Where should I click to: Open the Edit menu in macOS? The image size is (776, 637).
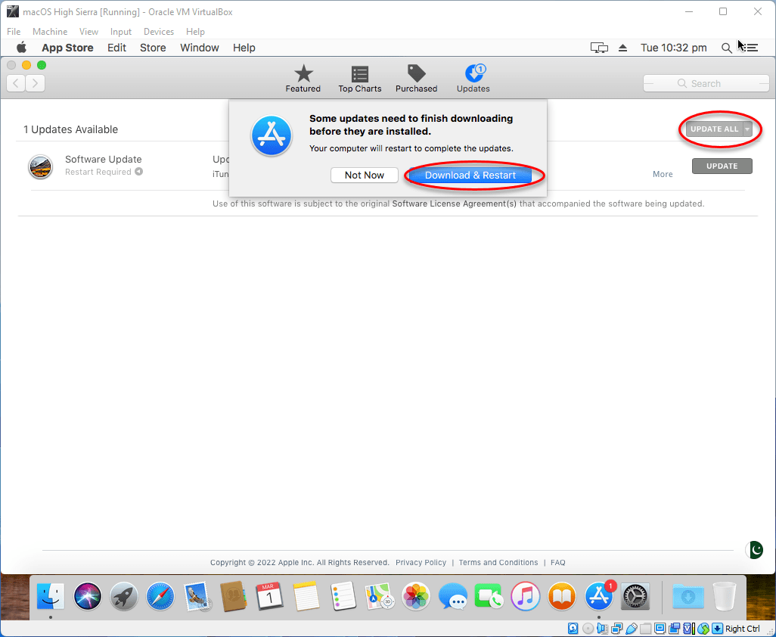(x=116, y=48)
